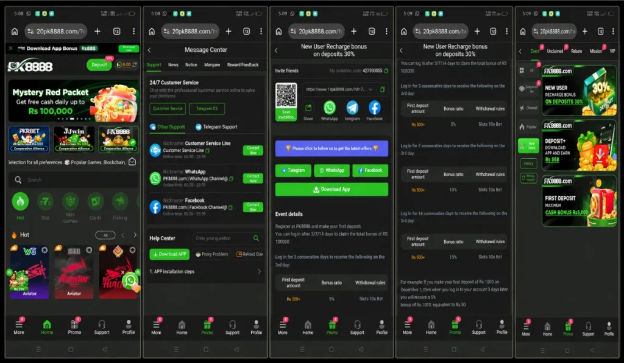Screen dimensions: 624x363
Task: Tap round WhatsApp share icon under link
Action: point(330,108)
